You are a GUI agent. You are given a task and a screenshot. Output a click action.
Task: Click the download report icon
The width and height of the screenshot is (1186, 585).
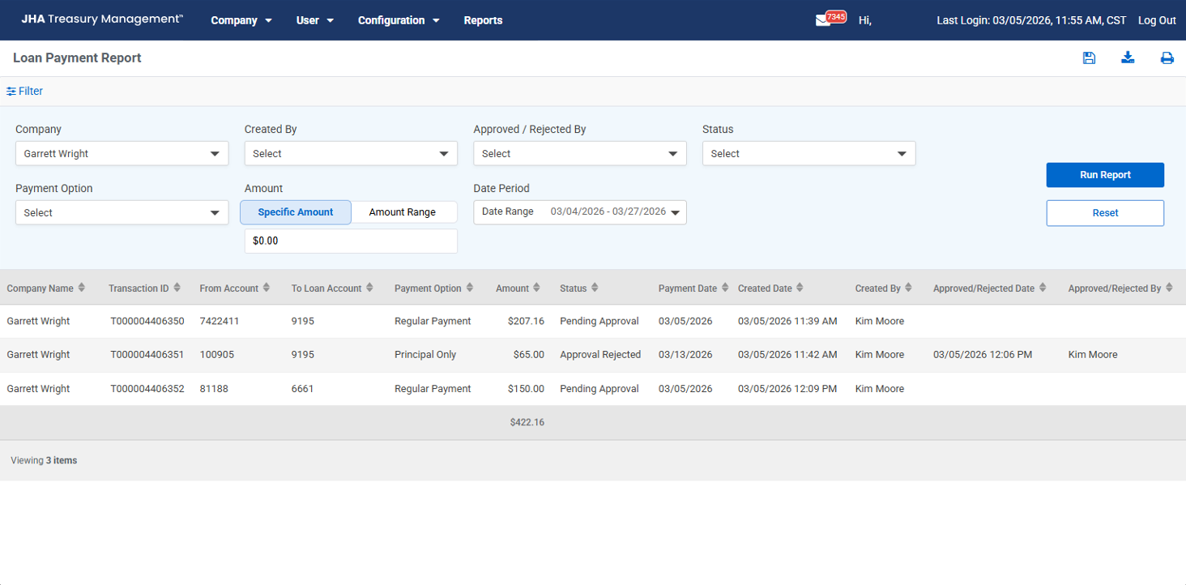(1128, 58)
